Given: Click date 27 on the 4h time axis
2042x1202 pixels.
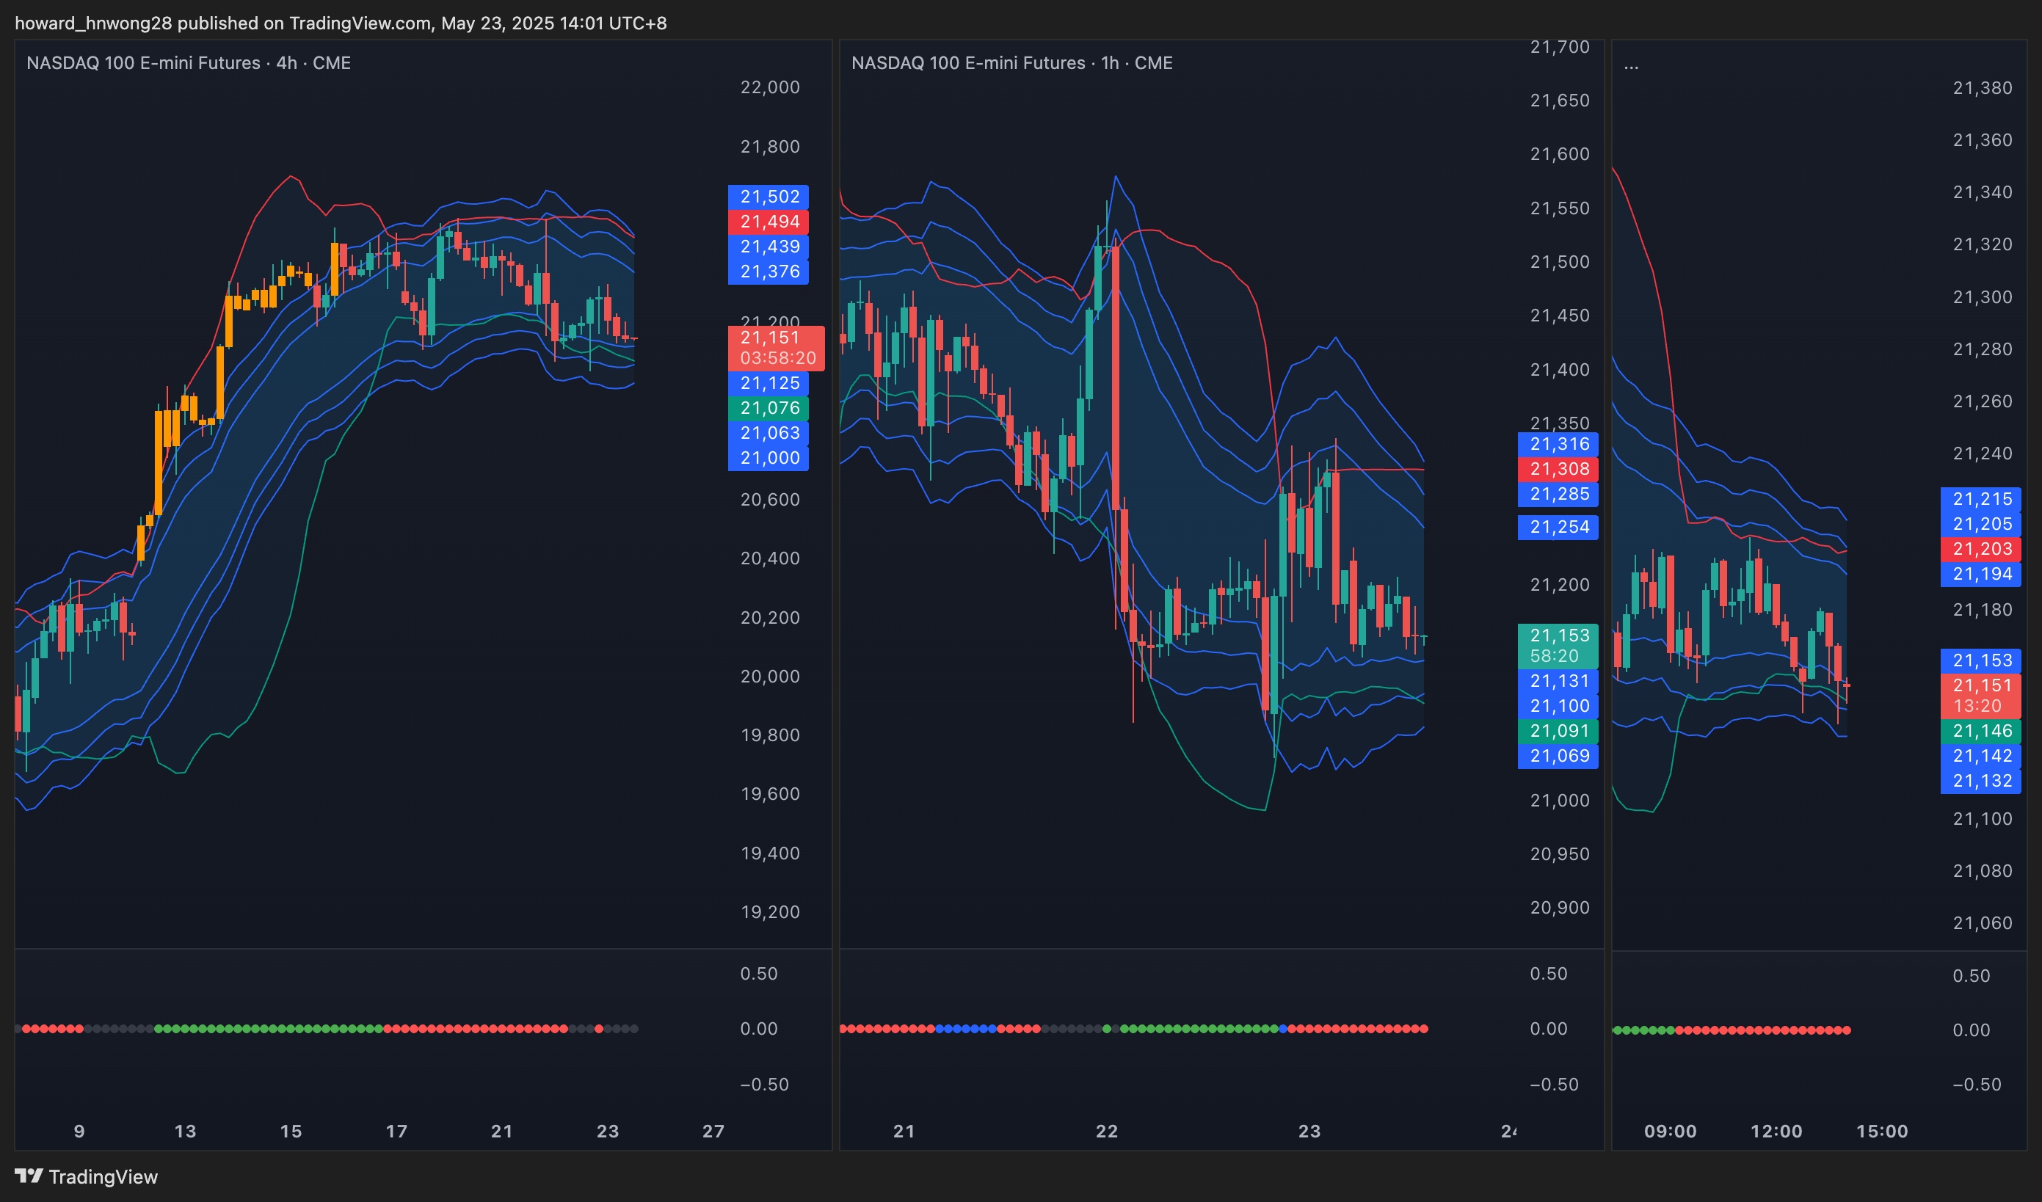Looking at the screenshot, I should point(713,1132).
